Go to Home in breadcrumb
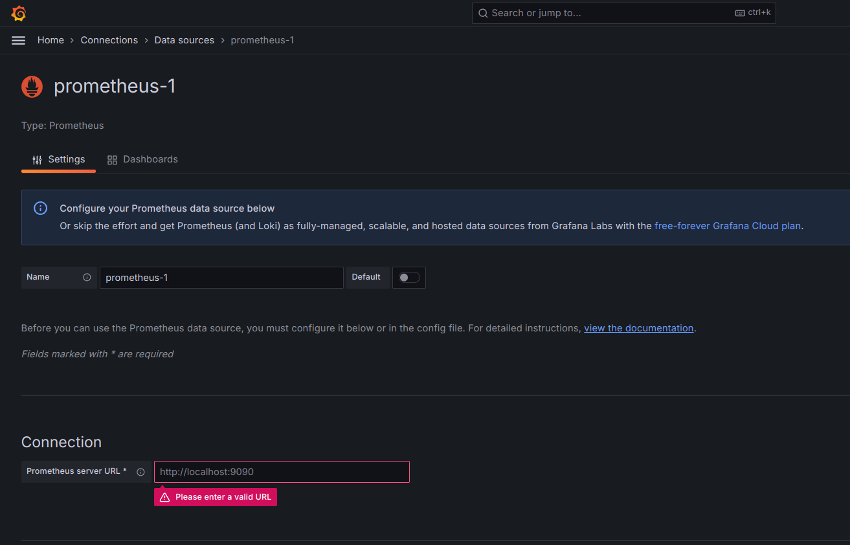This screenshot has height=545, width=850. pos(50,40)
